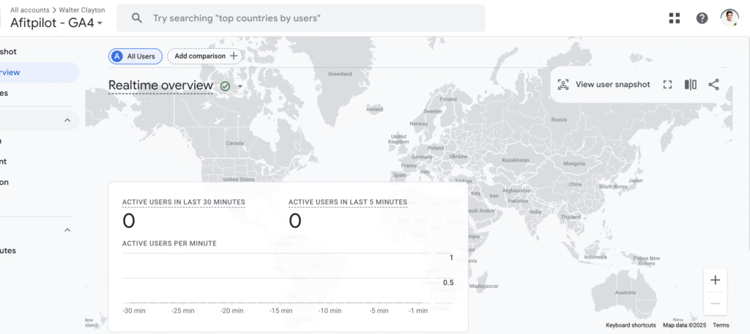Click the green data status checkmark
Screen dimensions: 750x334
click(x=225, y=86)
